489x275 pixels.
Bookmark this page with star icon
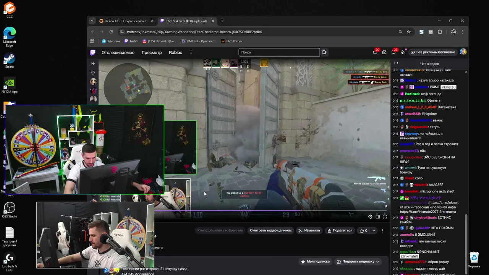(409, 32)
